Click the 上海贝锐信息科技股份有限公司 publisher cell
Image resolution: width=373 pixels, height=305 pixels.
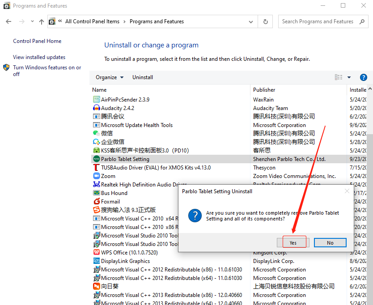click(x=294, y=286)
